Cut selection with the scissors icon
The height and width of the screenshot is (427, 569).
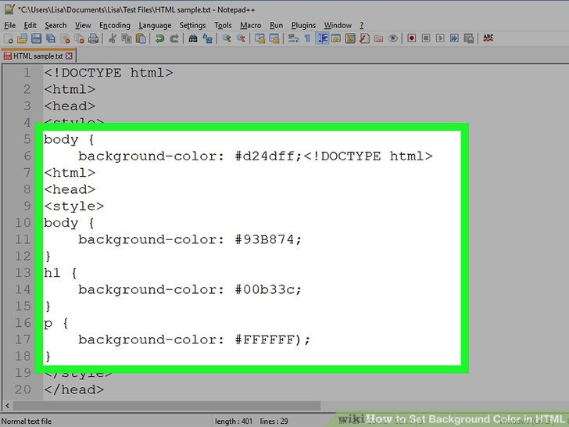(x=112, y=38)
